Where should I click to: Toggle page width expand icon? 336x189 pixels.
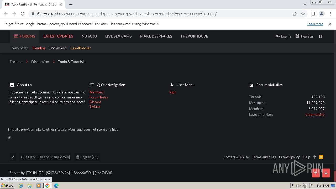(x=13, y=157)
